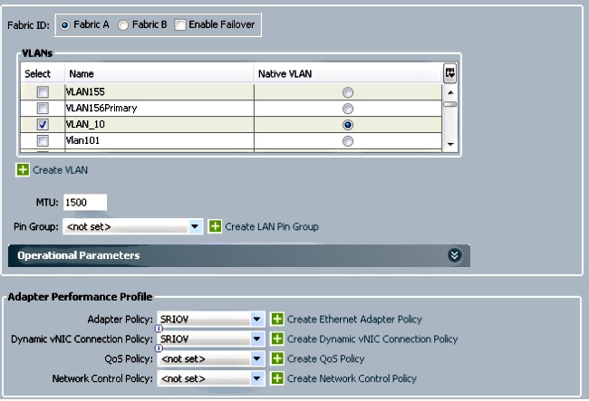Click the plus icon for Create Ethernet Adapter Policy
The height and width of the screenshot is (401, 589).
[277, 319]
